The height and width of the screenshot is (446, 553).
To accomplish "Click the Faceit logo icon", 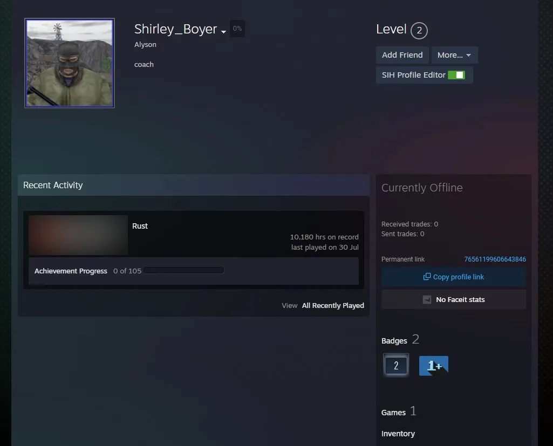I will tap(427, 300).
